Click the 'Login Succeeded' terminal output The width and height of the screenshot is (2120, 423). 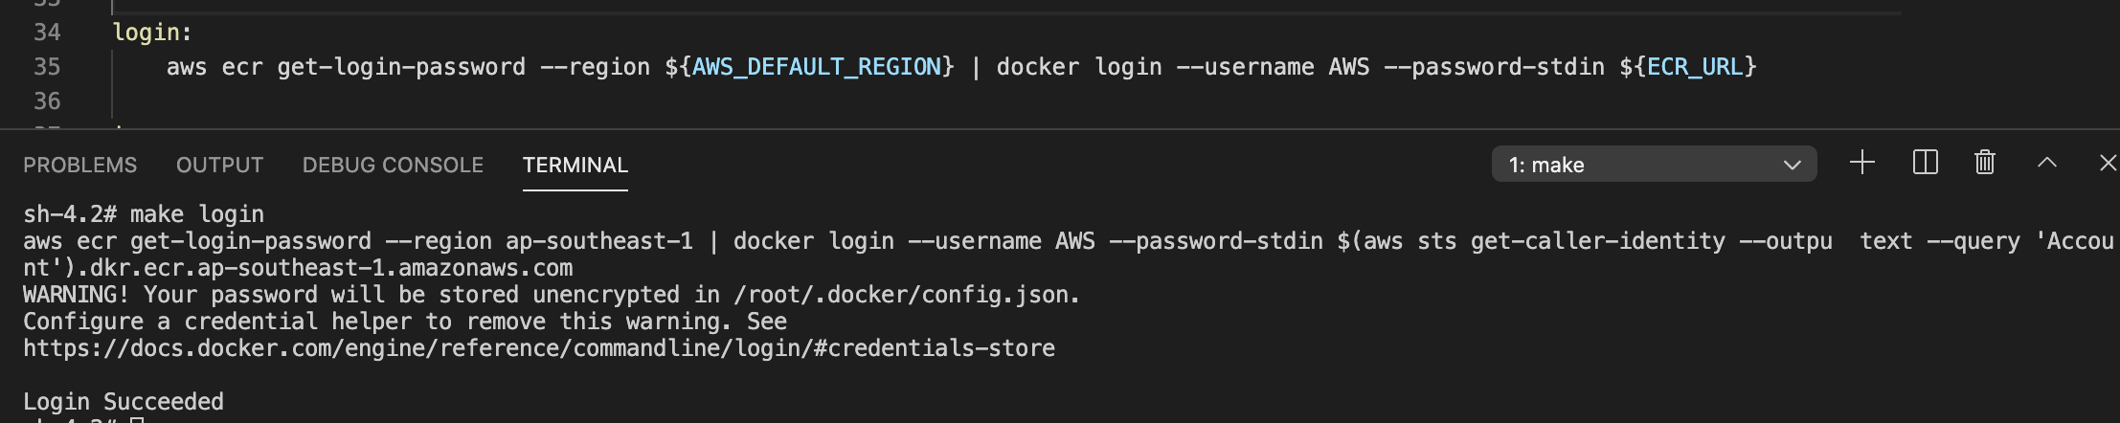pos(124,402)
